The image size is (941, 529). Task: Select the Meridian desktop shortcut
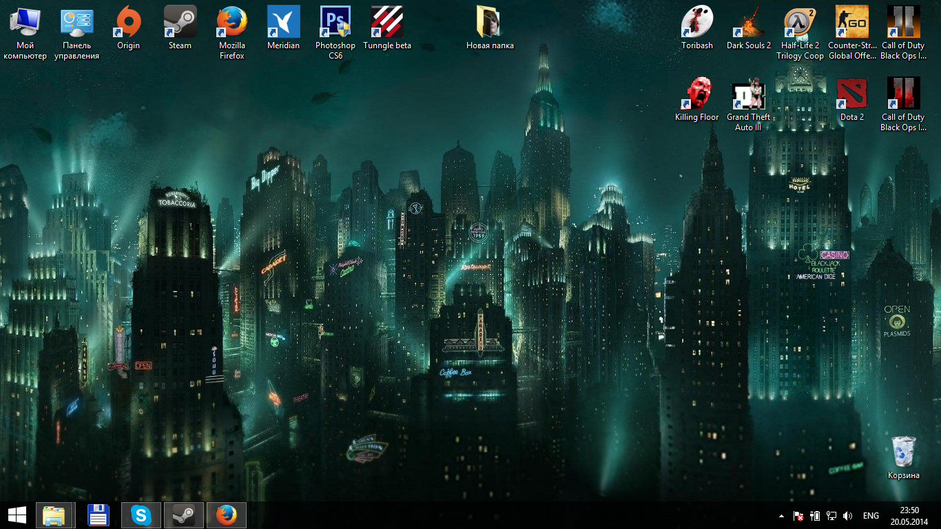click(x=283, y=28)
